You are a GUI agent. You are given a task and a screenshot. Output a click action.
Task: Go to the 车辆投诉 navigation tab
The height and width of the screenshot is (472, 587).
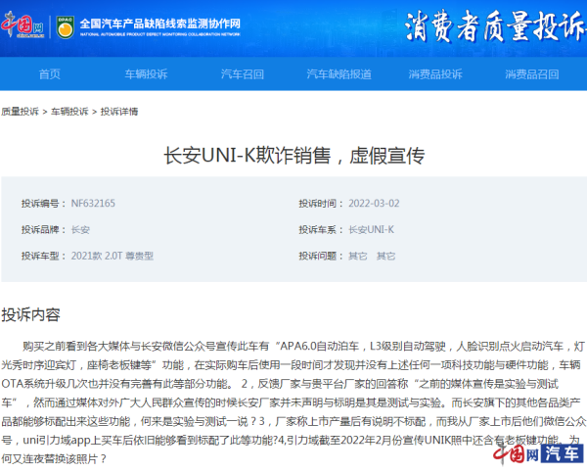pos(146,74)
